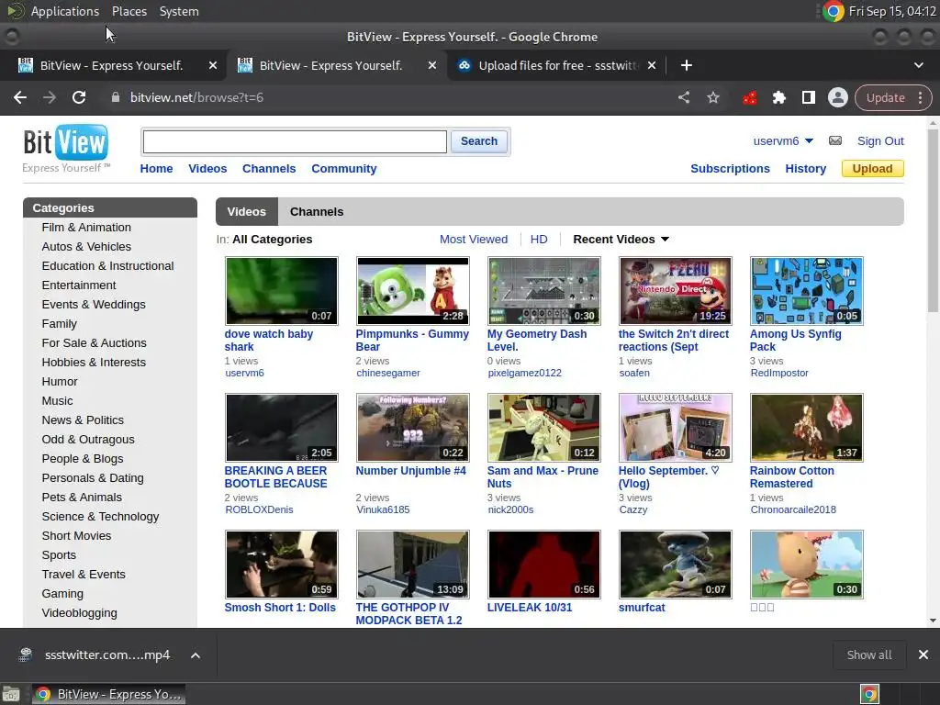Visit the chinesegamer channel link
940x705 pixels.
pos(388,373)
